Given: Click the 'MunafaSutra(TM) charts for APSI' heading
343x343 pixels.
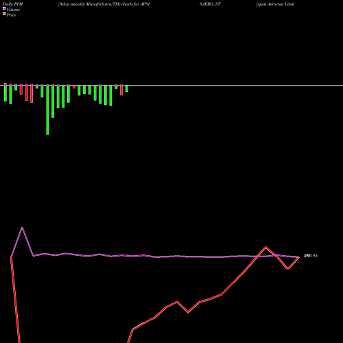Looking at the screenshot, I should pyautogui.click(x=118, y=4).
